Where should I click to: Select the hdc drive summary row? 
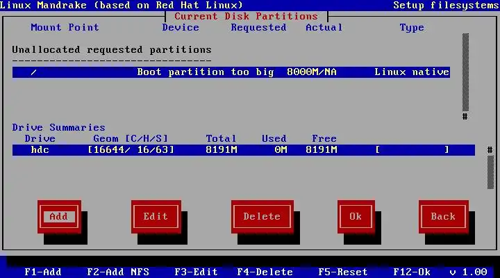(x=244, y=149)
